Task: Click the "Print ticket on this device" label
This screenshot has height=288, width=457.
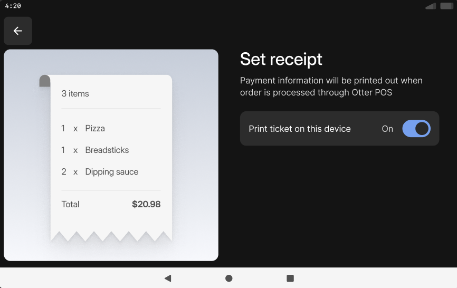Action: pos(300,129)
